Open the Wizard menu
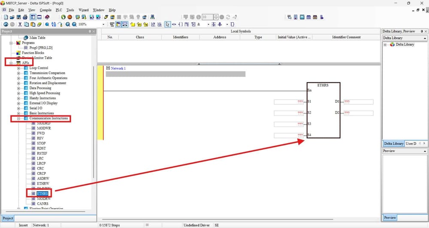The height and width of the screenshot is (228, 429). point(84,10)
